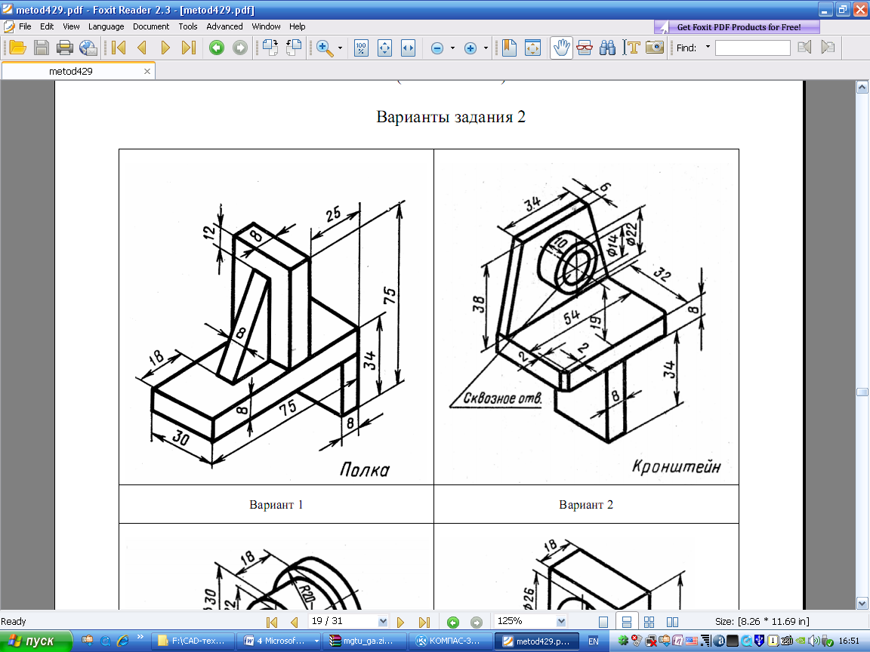Open the page number dropdown in status bar
The image size is (870, 652).
pos(383,622)
